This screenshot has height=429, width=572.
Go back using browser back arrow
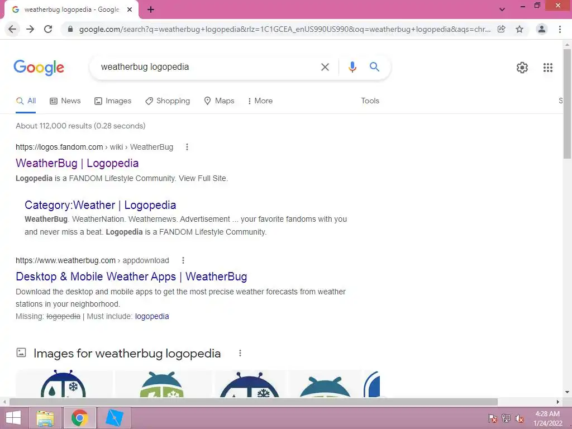12,29
